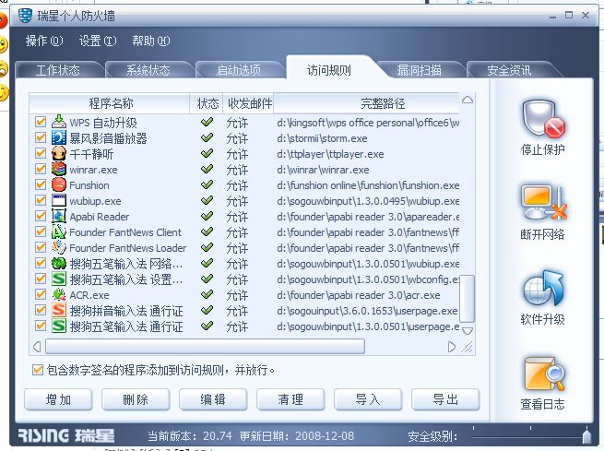The height and width of the screenshot is (451, 604).
Task: Click the list scroll up arrow
Action: pos(468,100)
